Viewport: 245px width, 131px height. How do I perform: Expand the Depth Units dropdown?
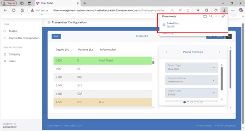[x=192, y=93]
